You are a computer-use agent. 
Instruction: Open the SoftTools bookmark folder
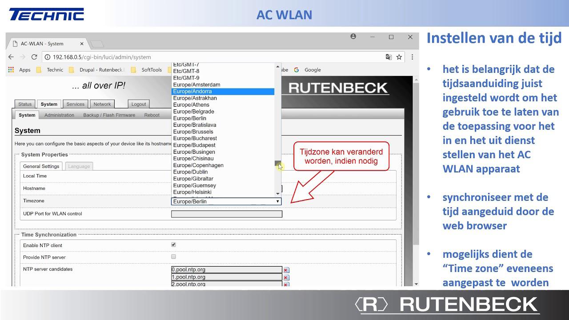pyautogui.click(x=147, y=70)
